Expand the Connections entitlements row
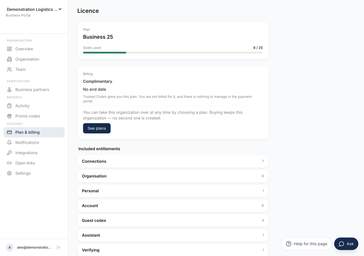Viewport: 364px width, 256px height. click(173, 161)
